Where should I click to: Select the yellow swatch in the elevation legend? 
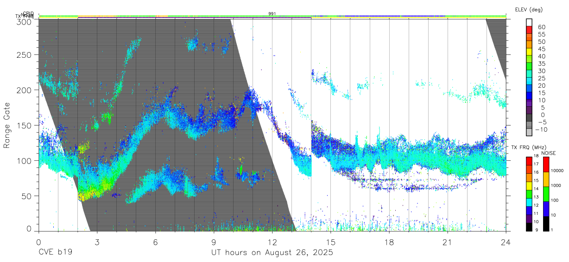530,52
